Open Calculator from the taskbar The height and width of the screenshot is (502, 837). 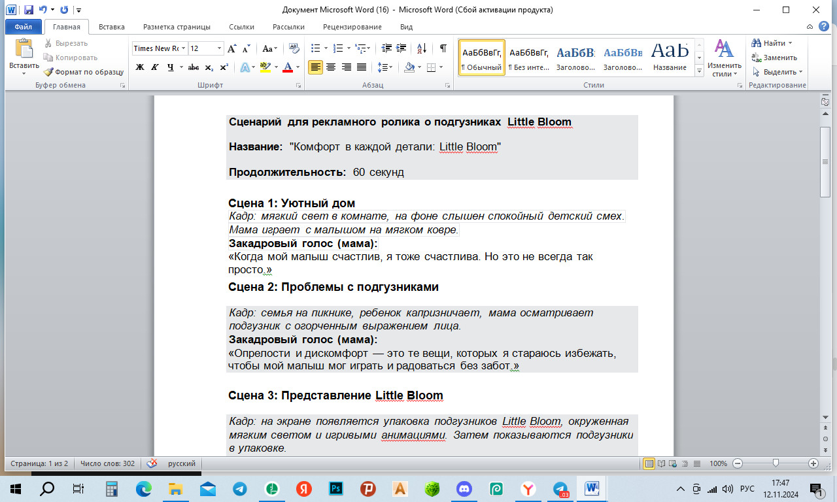pos(112,488)
